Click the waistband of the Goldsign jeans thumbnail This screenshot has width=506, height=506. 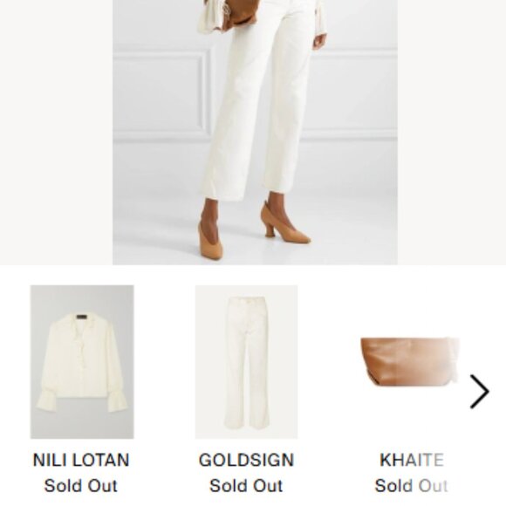click(247, 301)
